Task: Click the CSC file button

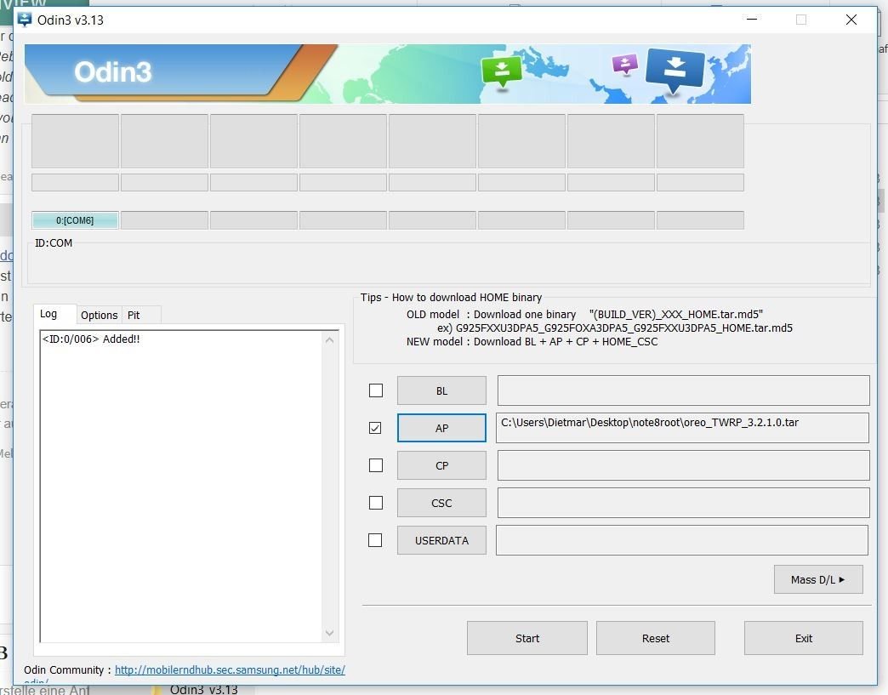Action: coord(441,503)
